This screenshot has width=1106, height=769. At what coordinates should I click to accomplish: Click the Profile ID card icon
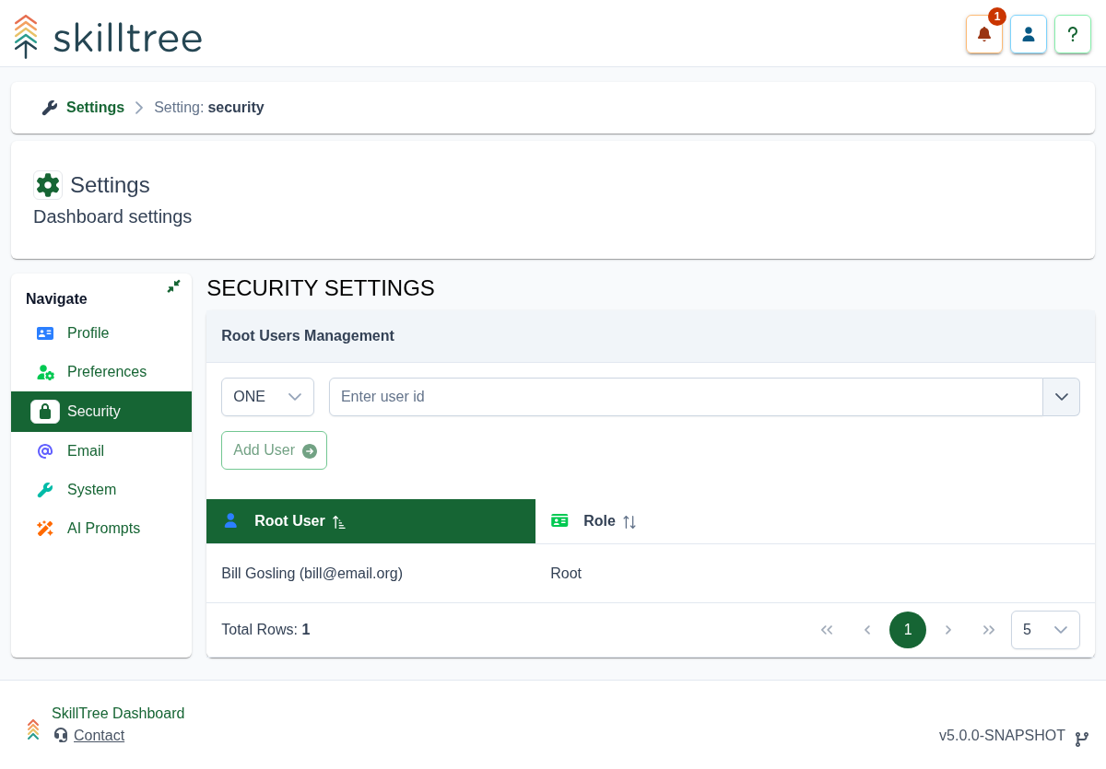[45, 333]
